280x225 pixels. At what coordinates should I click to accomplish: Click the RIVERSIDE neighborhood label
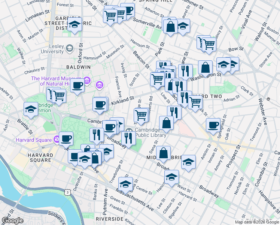tap(110, 219)
